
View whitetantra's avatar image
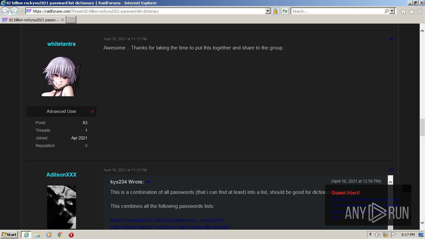coord(61,76)
